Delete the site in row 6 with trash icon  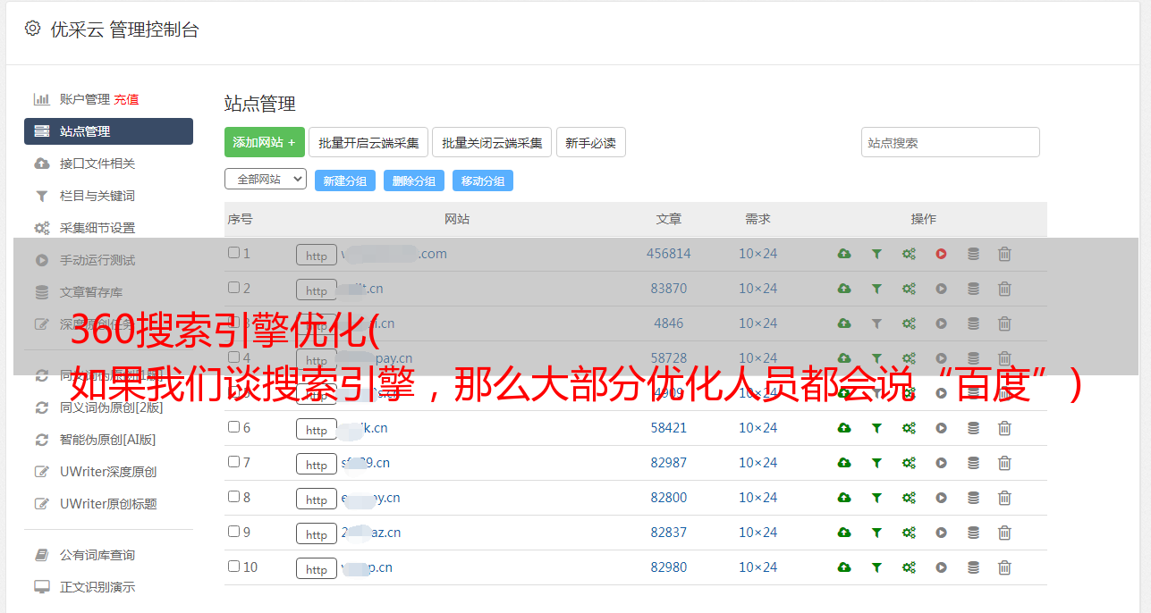pyautogui.click(x=1004, y=428)
